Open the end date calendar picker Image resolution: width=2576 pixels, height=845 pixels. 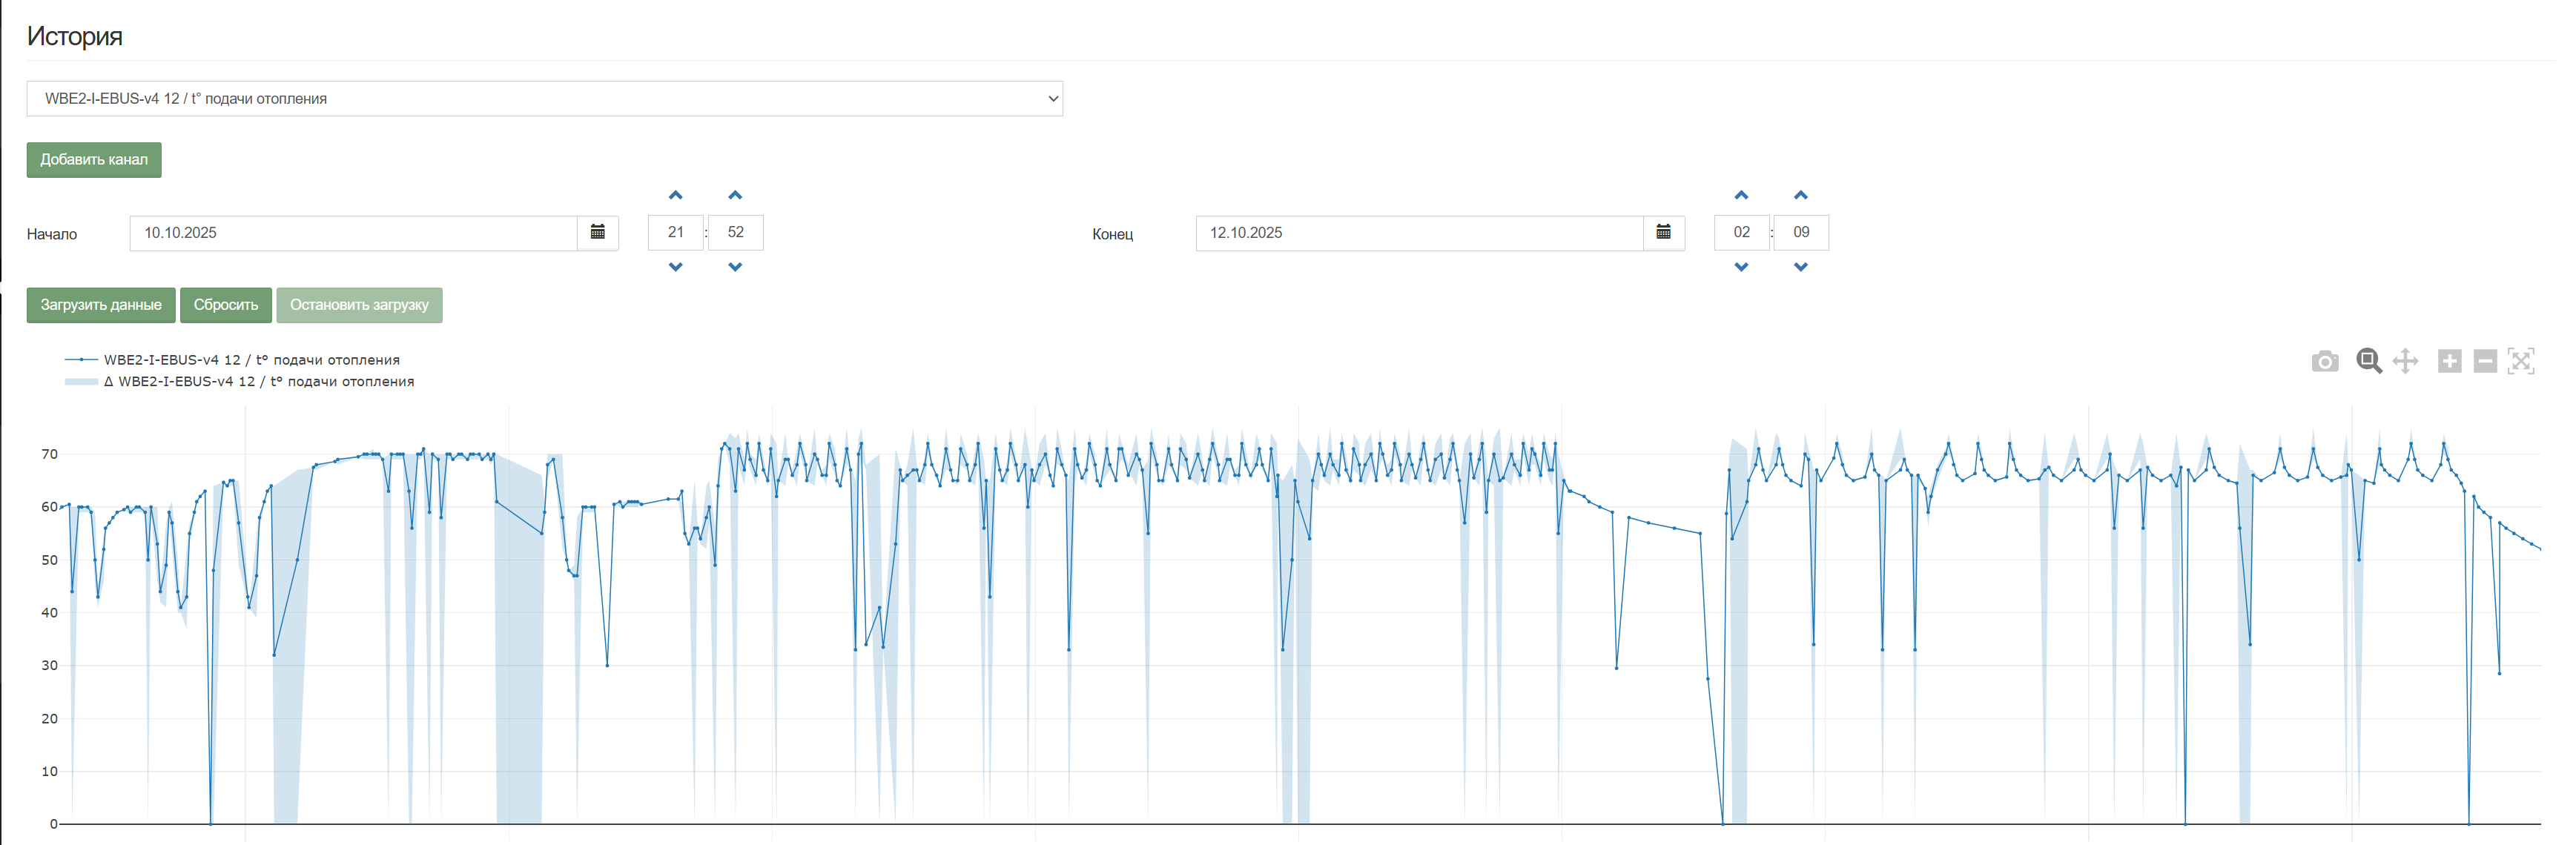tap(1663, 232)
